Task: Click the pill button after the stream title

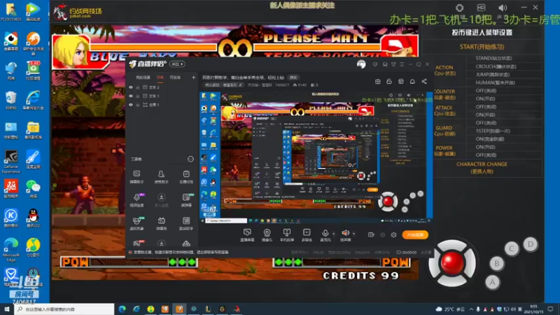Action: click(x=293, y=78)
